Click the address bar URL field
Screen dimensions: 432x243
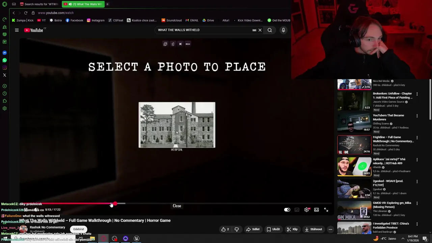[x=56, y=13]
